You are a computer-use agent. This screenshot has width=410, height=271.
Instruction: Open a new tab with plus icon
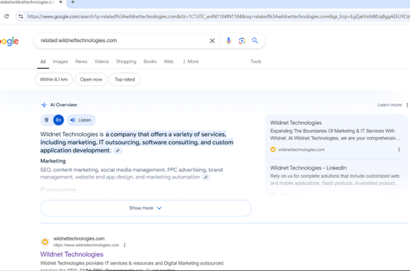pyautogui.click(x=73, y=2)
